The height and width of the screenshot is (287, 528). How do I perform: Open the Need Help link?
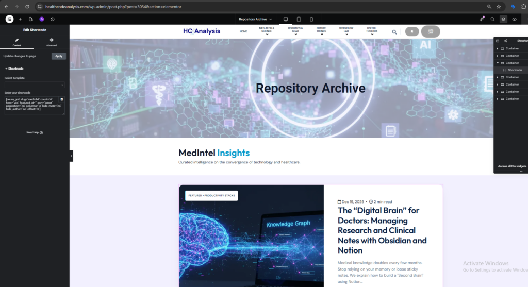35,132
